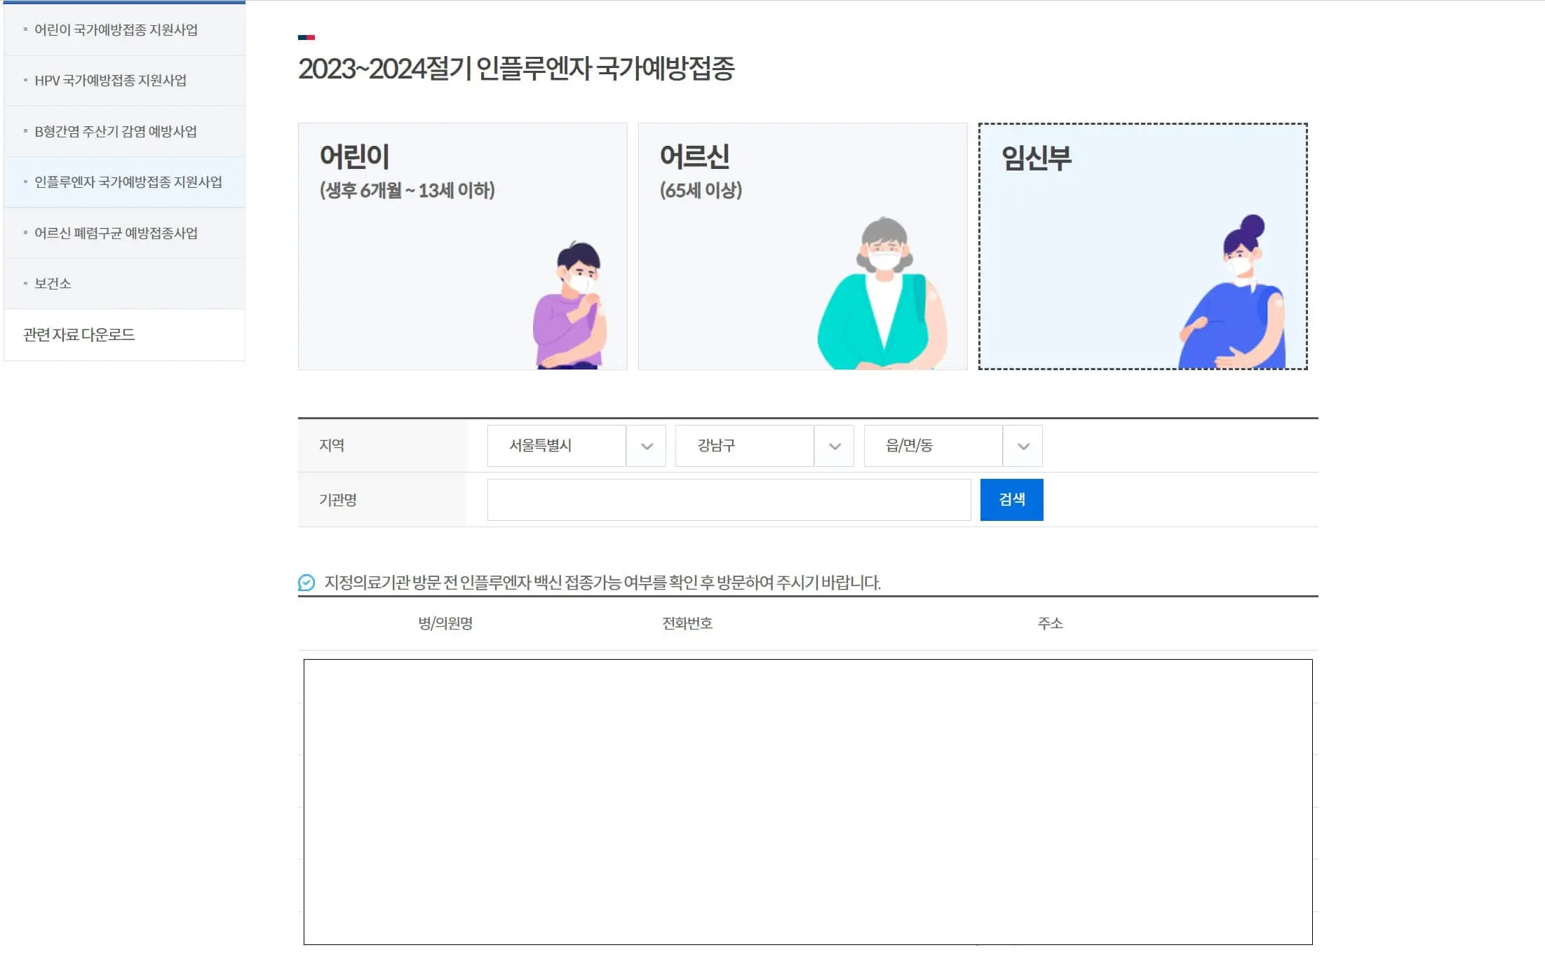Click the 검색 search button
The image size is (1545, 957).
[1011, 499]
